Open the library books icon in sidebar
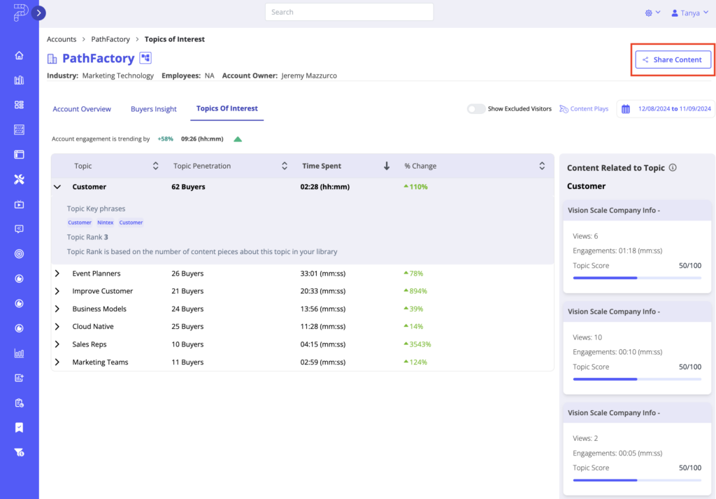The width and height of the screenshot is (716, 499). click(19, 80)
